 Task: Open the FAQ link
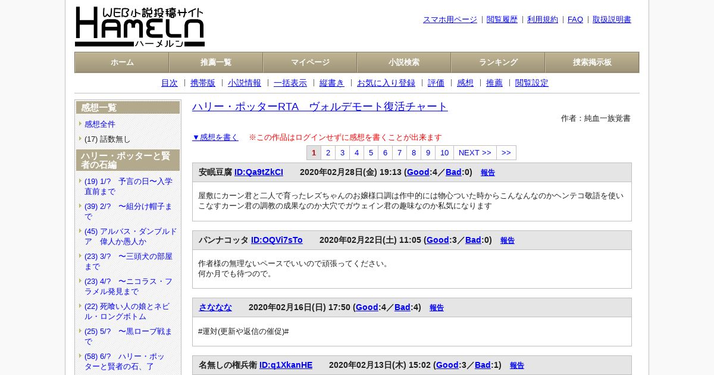575,19
